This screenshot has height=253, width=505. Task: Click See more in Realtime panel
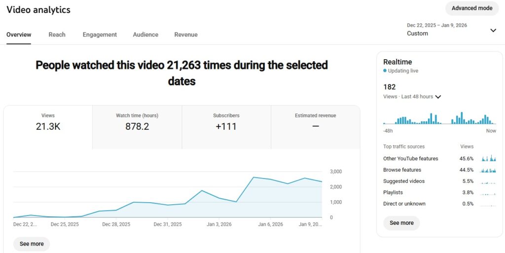(x=401, y=223)
